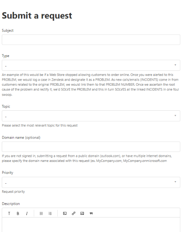Click the Subject field label
The image size is (183, 232).
(x=8, y=30)
